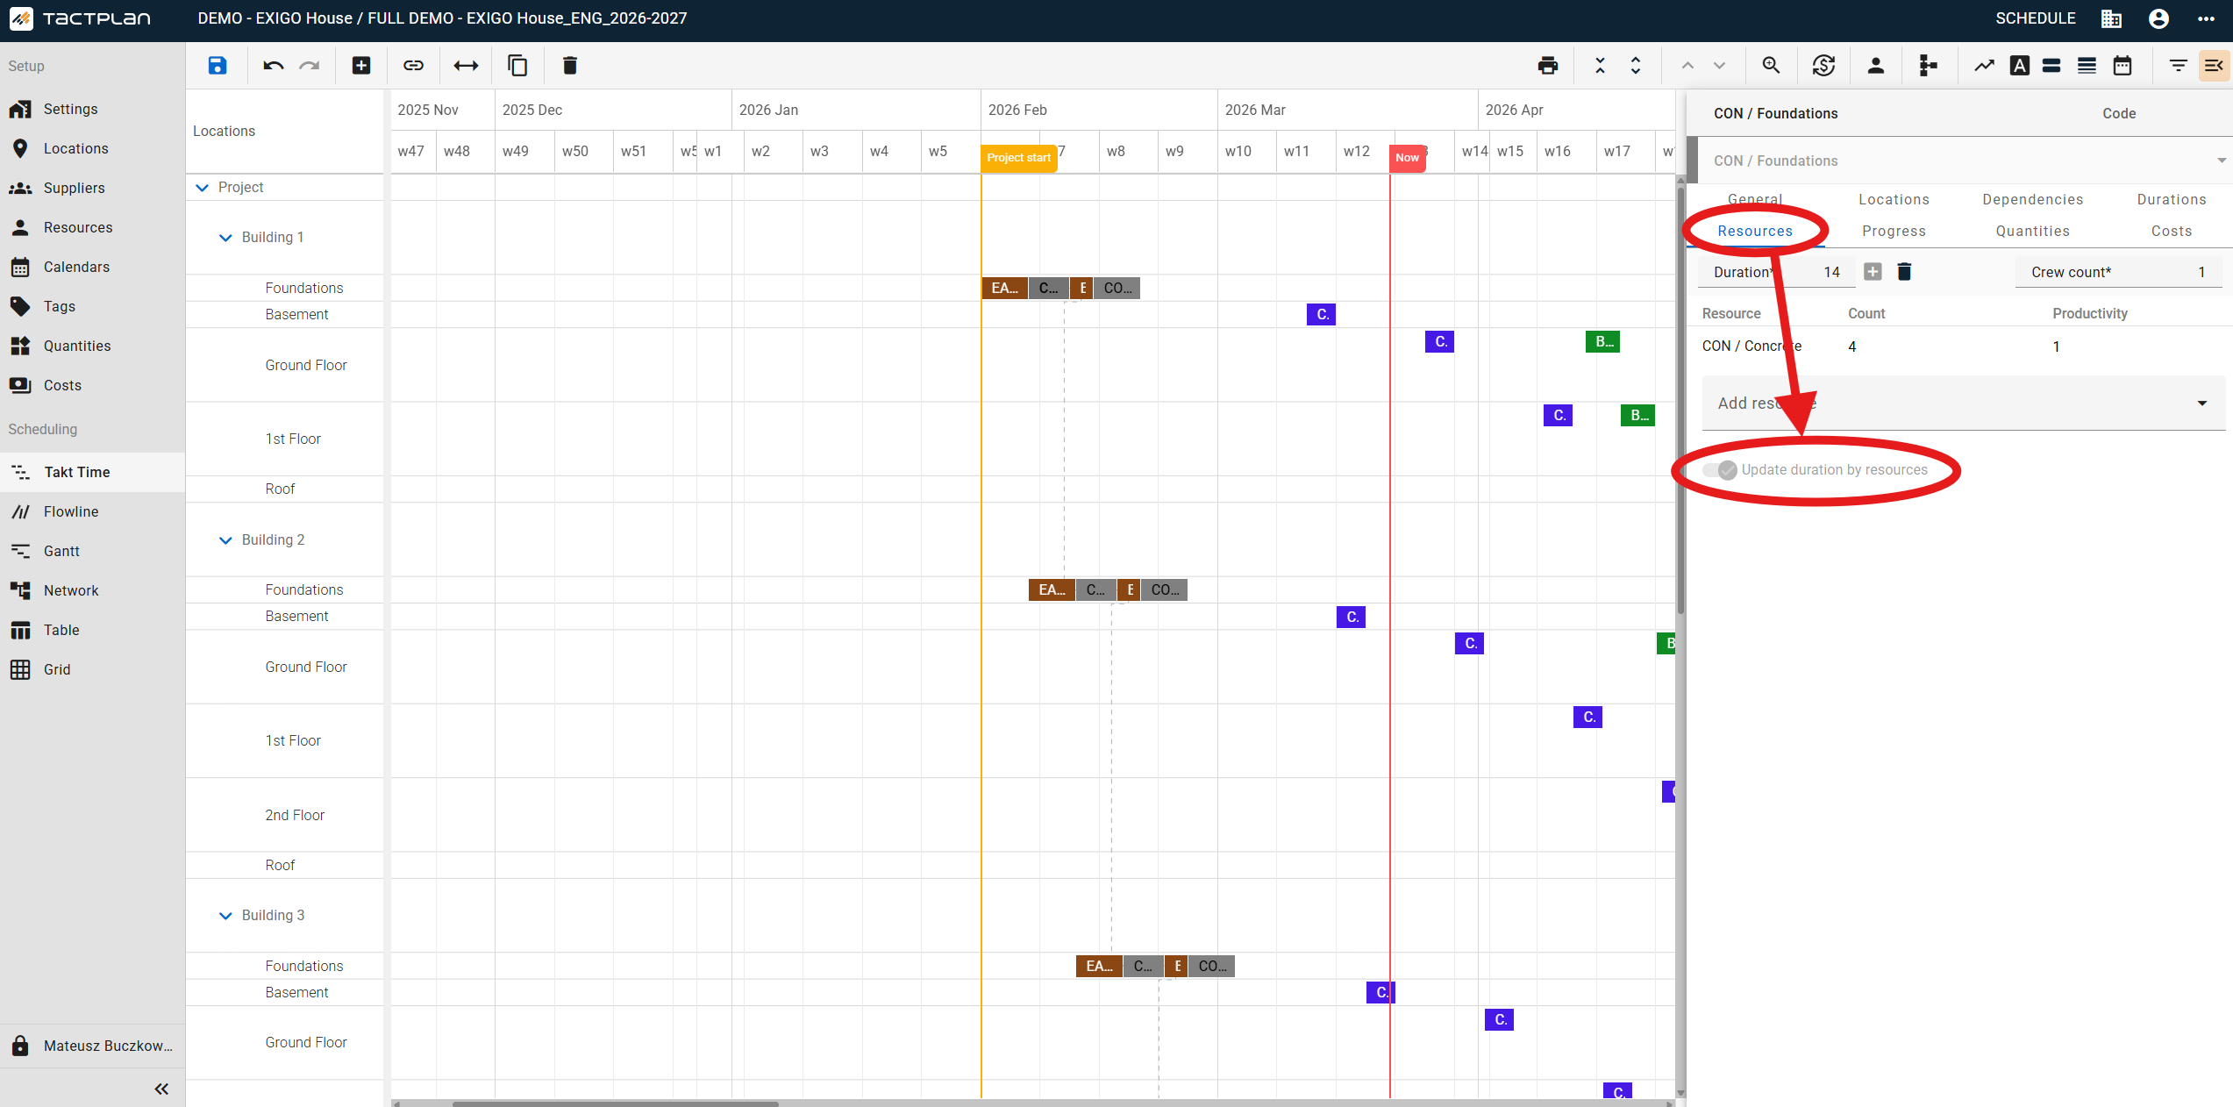The height and width of the screenshot is (1107, 2233).
Task: Open Tags in the sidebar
Action: pyautogui.click(x=92, y=306)
